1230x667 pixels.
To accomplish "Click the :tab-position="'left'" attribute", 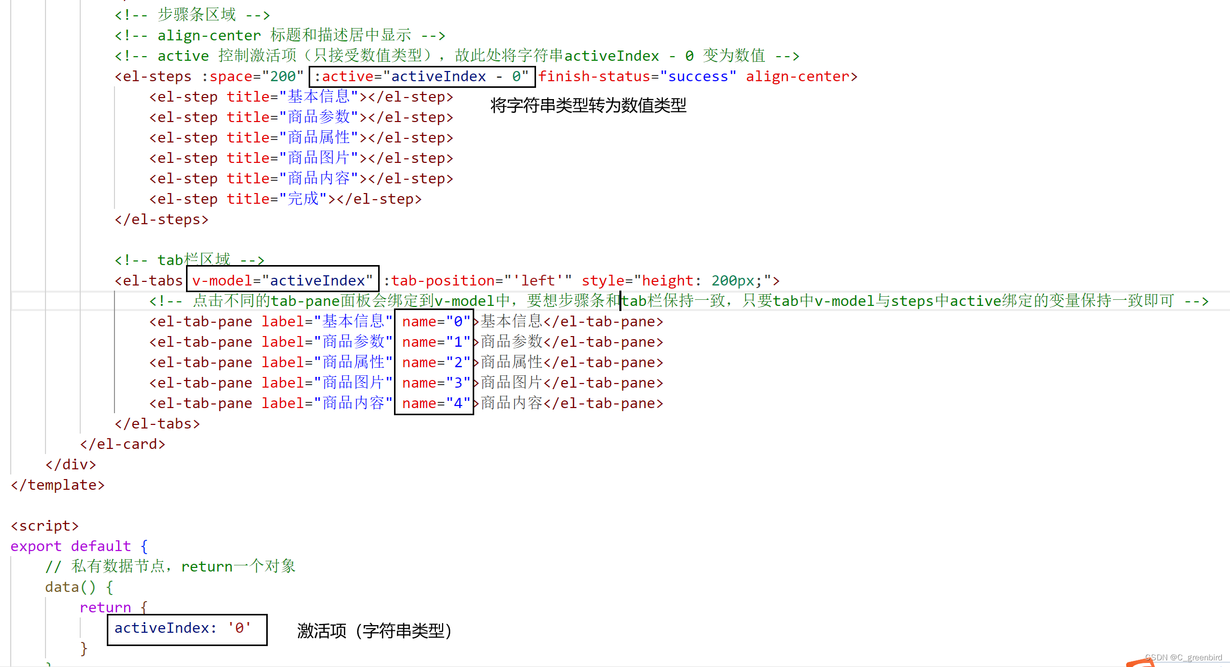I will (477, 280).
